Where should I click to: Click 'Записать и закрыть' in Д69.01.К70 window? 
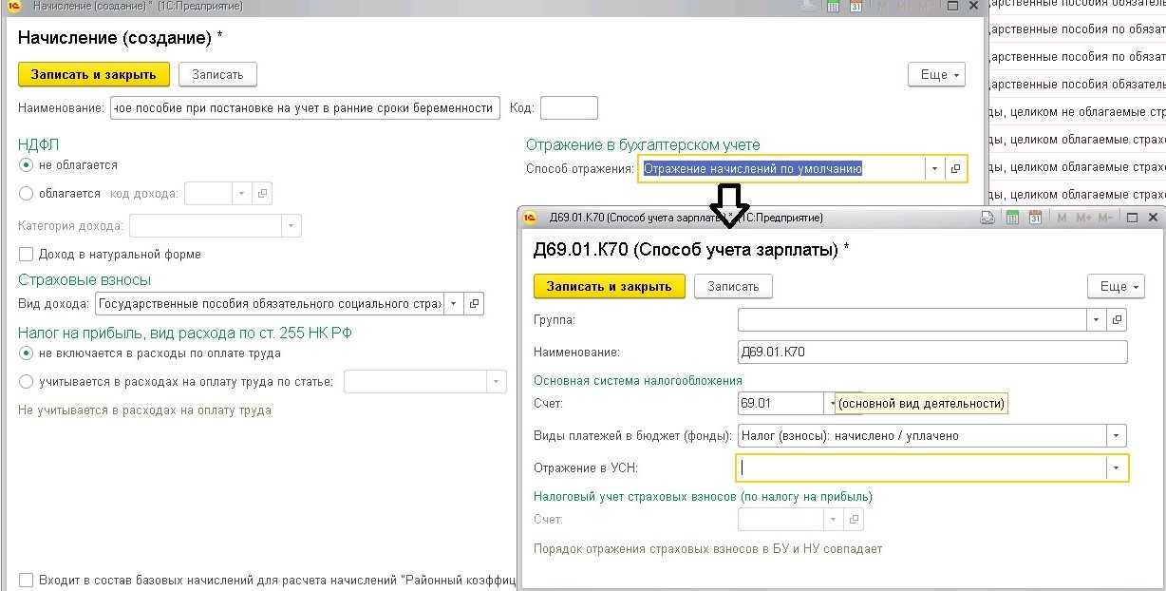[x=609, y=286]
